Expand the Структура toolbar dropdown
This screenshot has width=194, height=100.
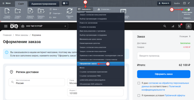pos(56,13)
